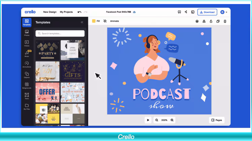Open the Music sidebar tab
Viewport: 252px width, 141px height.
(27, 54)
